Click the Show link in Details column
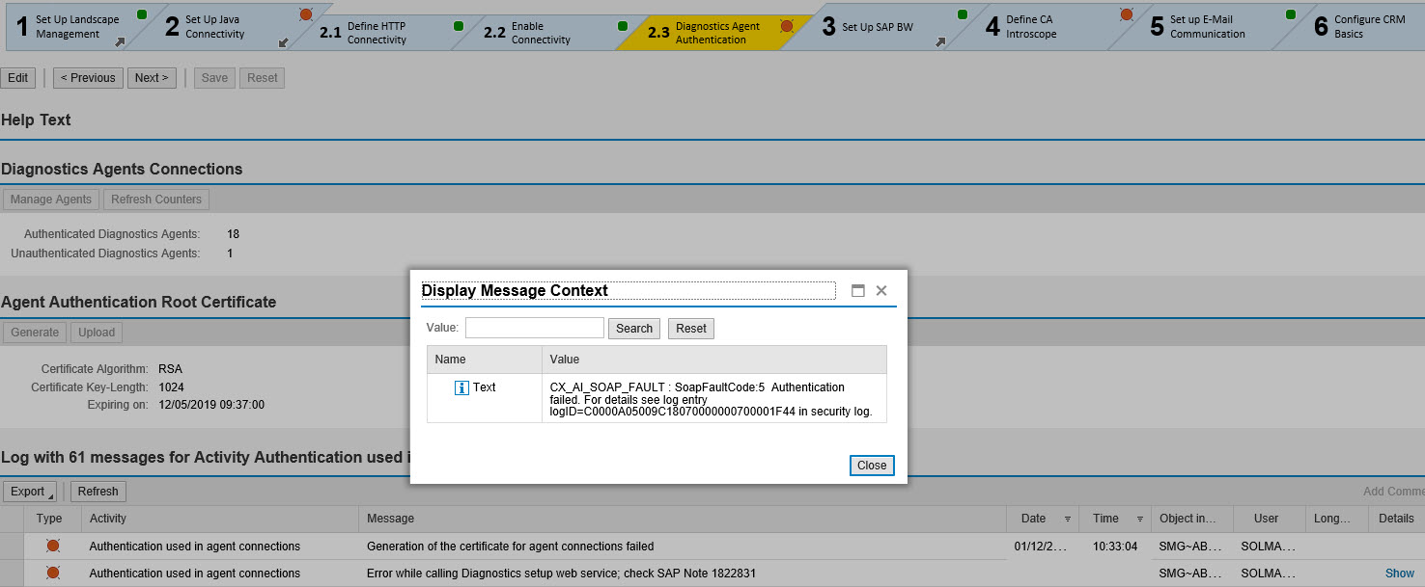Viewport: 1425px width, 587px height. pos(1400,574)
